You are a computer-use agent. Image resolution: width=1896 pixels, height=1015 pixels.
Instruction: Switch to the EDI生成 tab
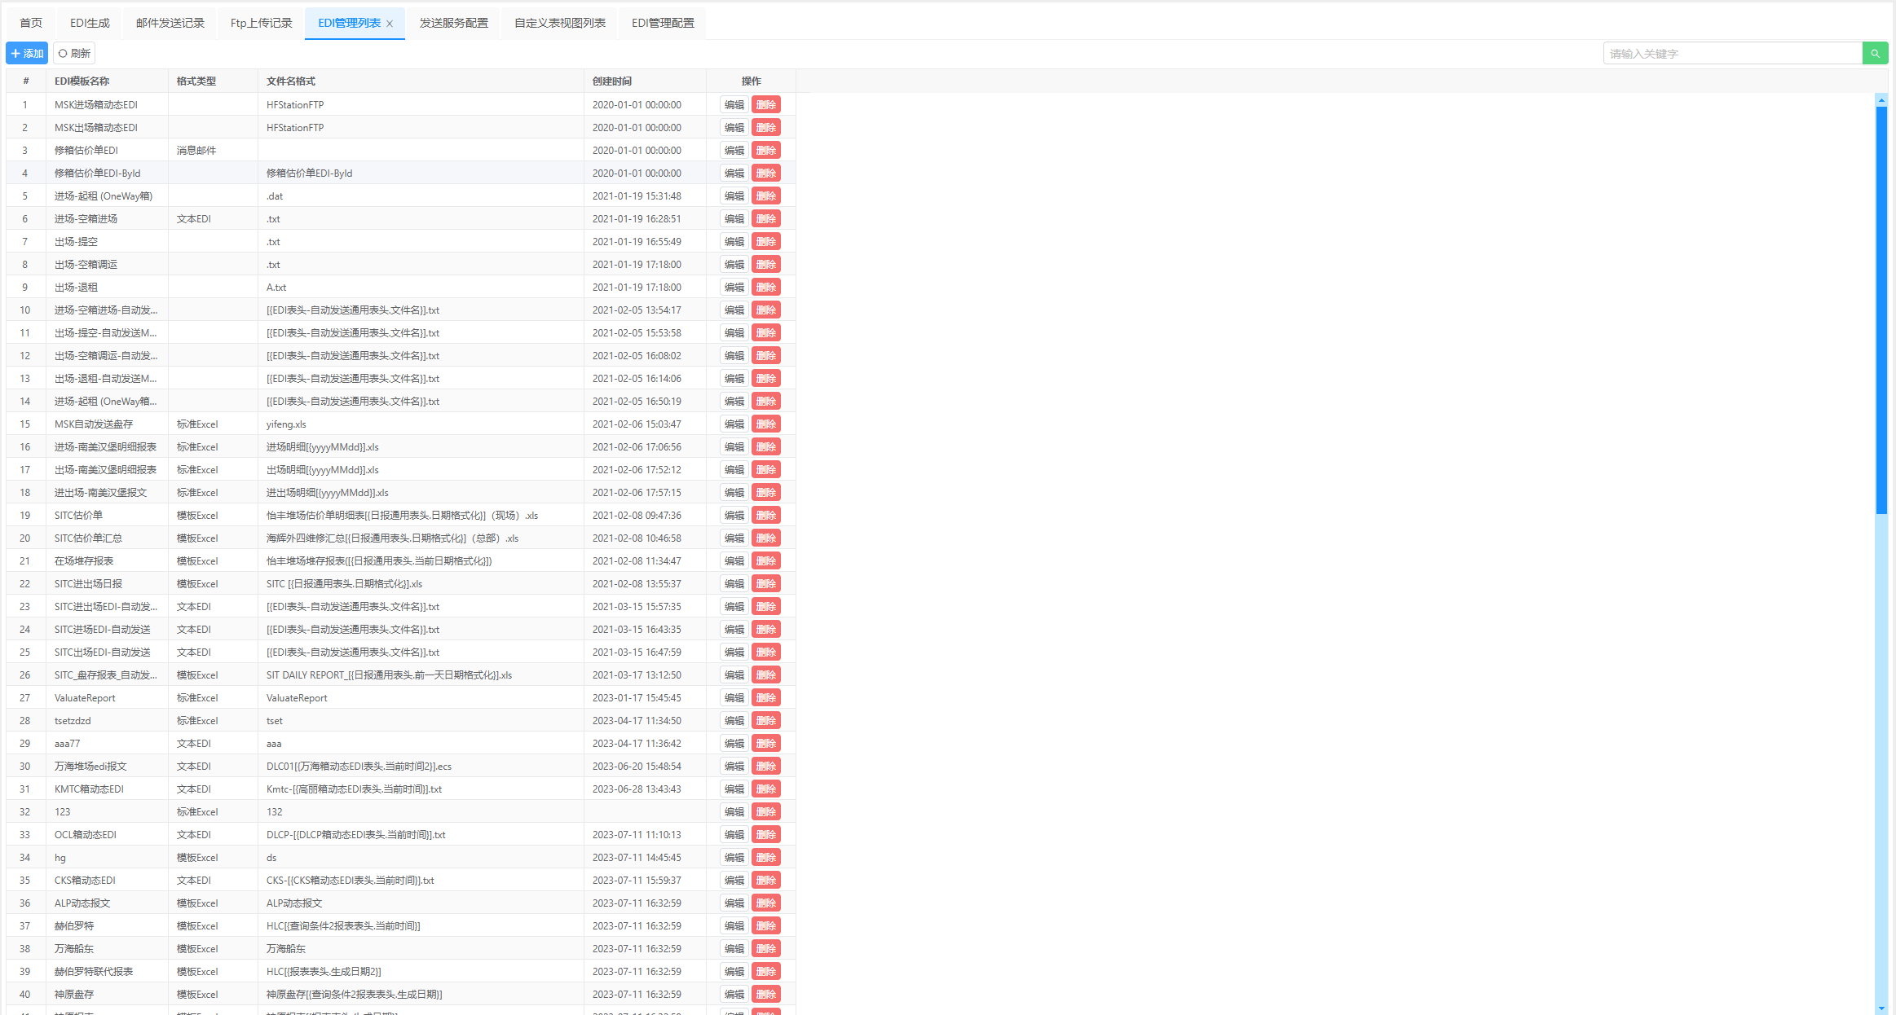click(90, 23)
